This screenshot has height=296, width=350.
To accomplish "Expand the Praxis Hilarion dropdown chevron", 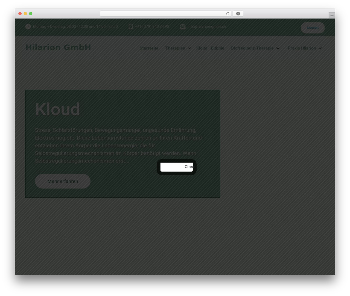I will click(x=320, y=48).
